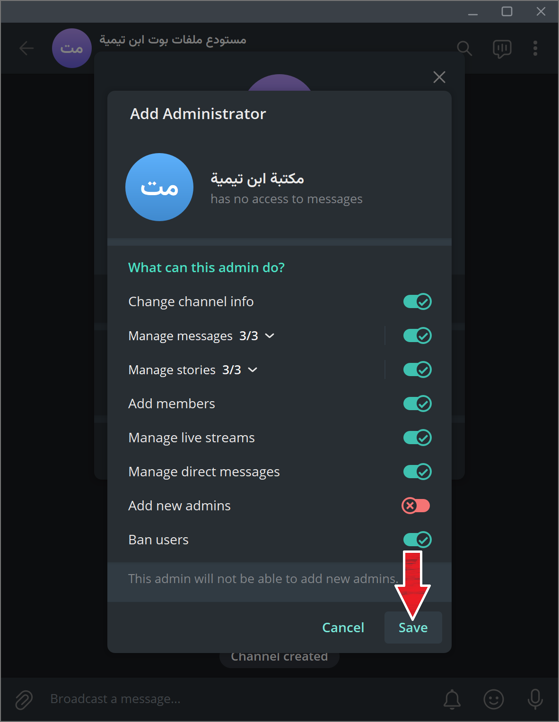Start a voice message with the microphone icon
This screenshot has height=722, width=559.
(534, 699)
